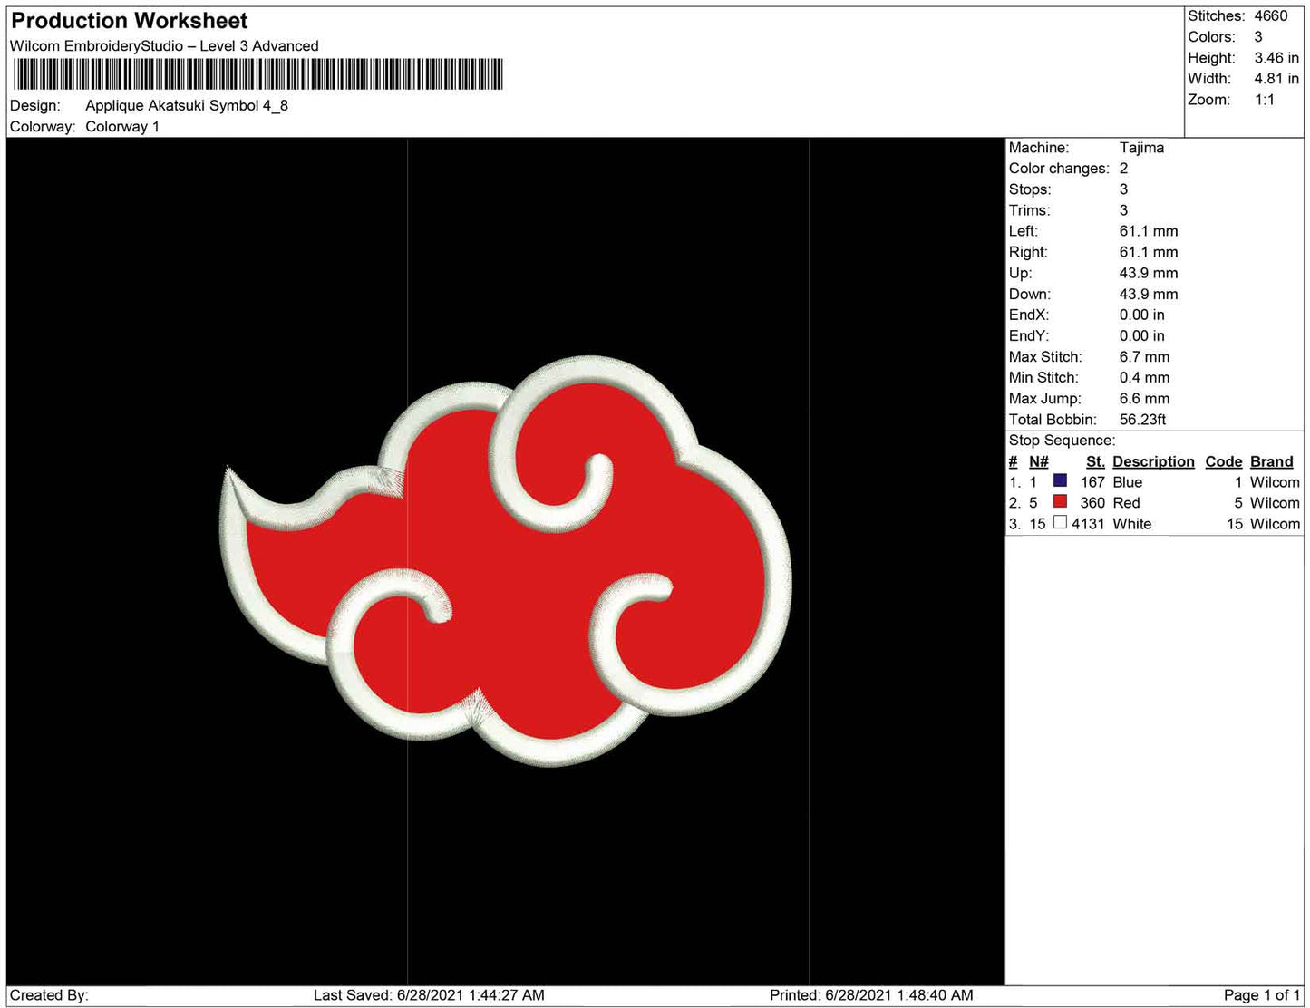This screenshot has height=1008, width=1310.
Task: Select Max Stitch value "6.7 mm"
Action: click(x=1144, y=357)
